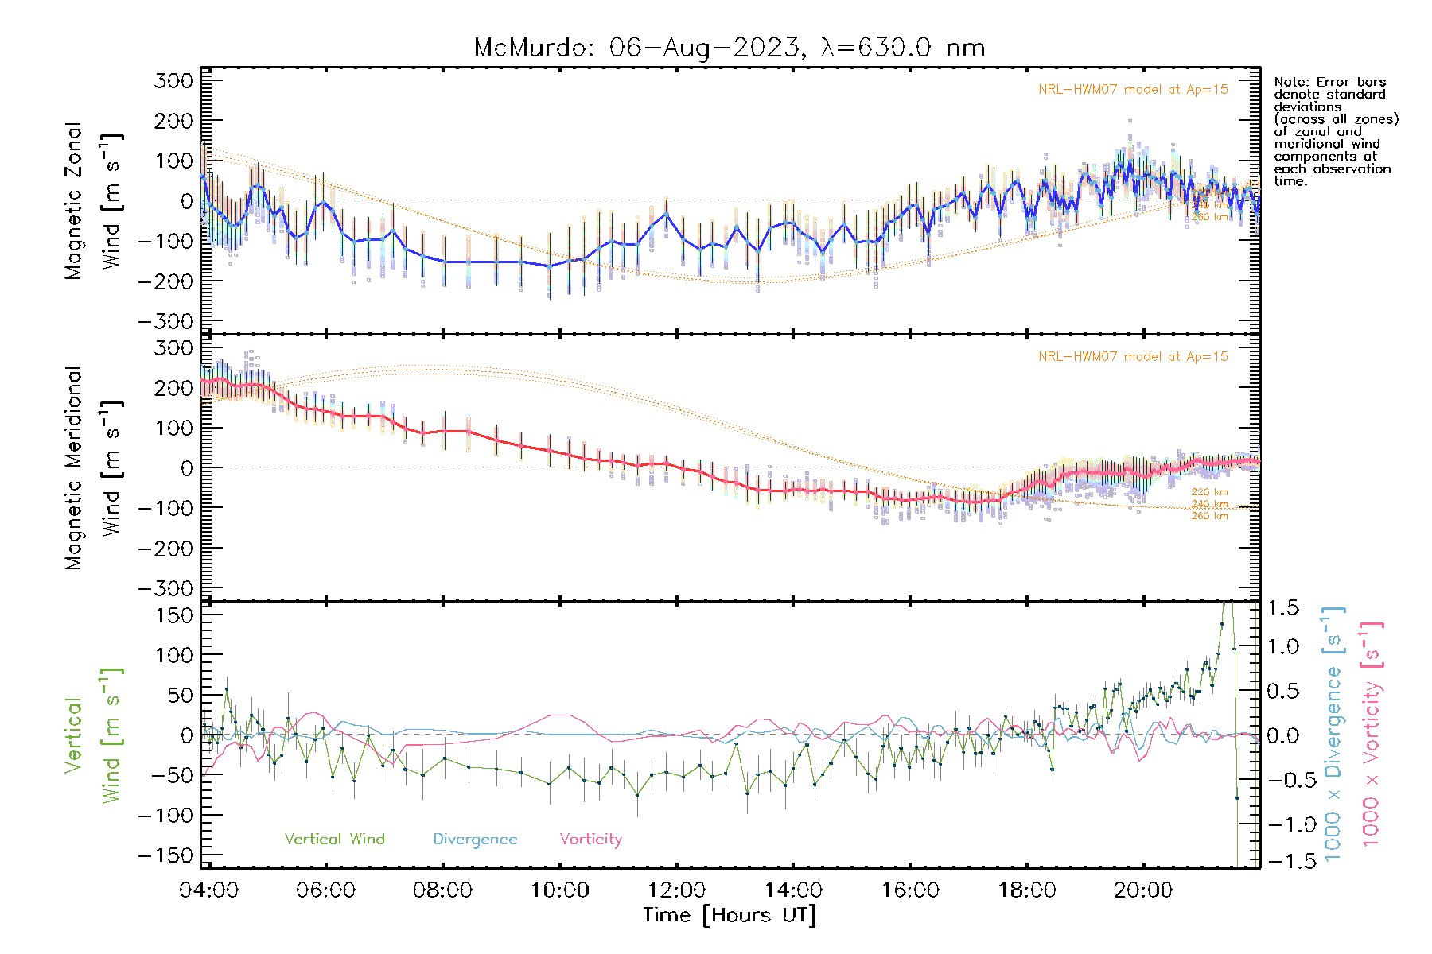Select Vertical Wind legend entry in bottom panel
This screenshot has height=954, width=1432.
click(334, 840)
